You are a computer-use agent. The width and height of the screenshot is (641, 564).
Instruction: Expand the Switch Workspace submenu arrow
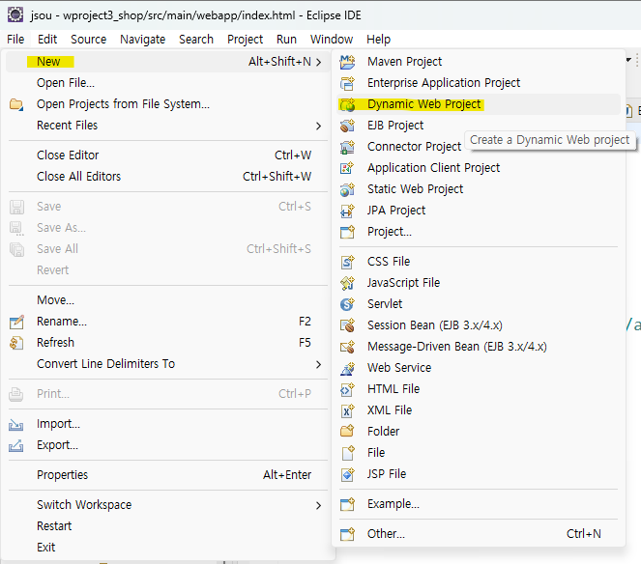coord(318,506)
